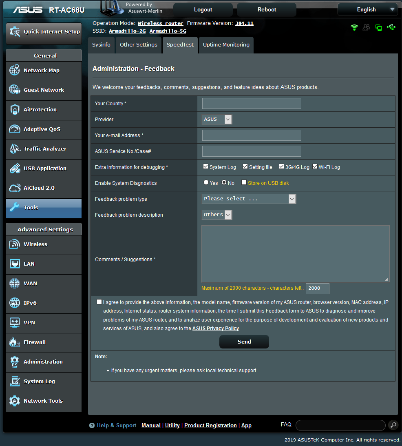Open the Manual link in footer
Viewport: 402px width, 446px height.
pyautogui.click(x=151, y=425)
